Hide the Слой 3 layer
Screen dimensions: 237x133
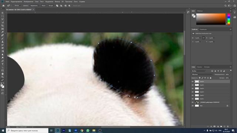pos(193,92)
